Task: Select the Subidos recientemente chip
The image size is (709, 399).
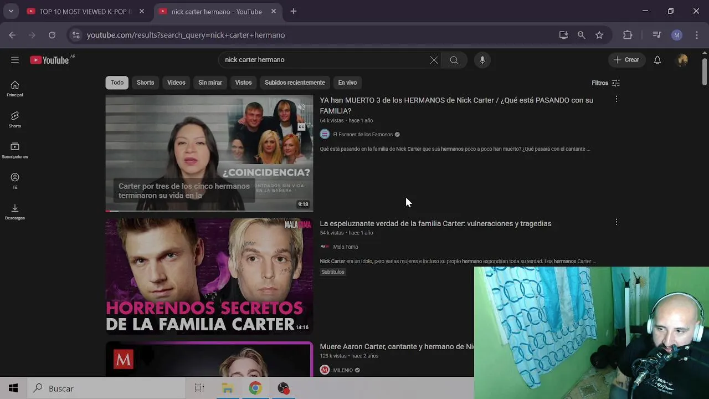Action: (295, 83)
